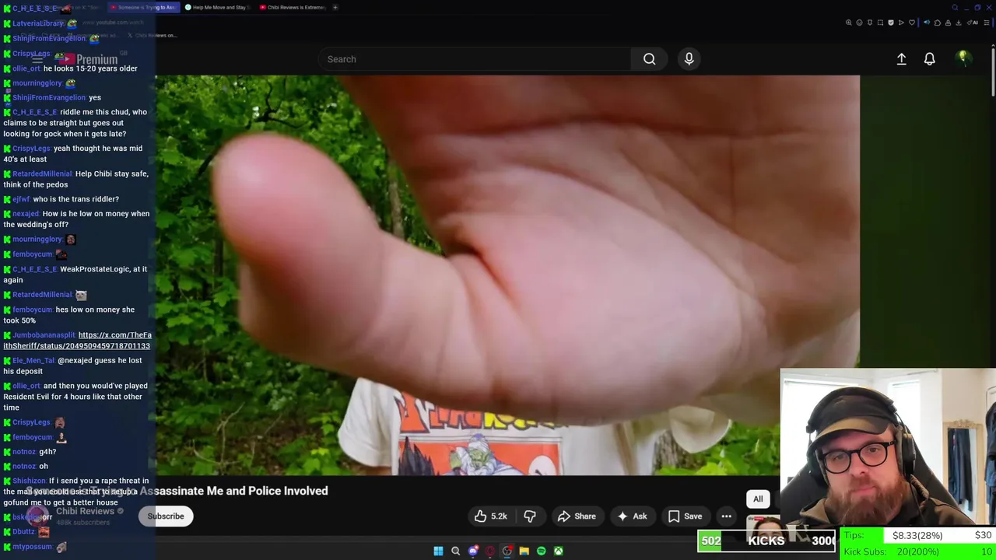Ask AI about this video

pos(631,516)
